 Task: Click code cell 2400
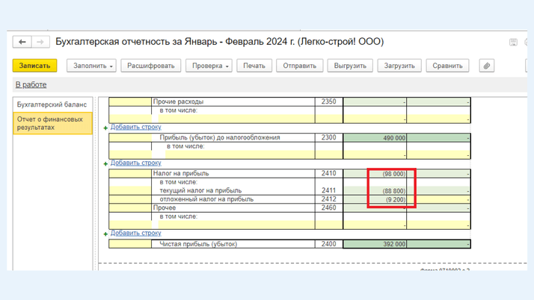tap(328, 244)
